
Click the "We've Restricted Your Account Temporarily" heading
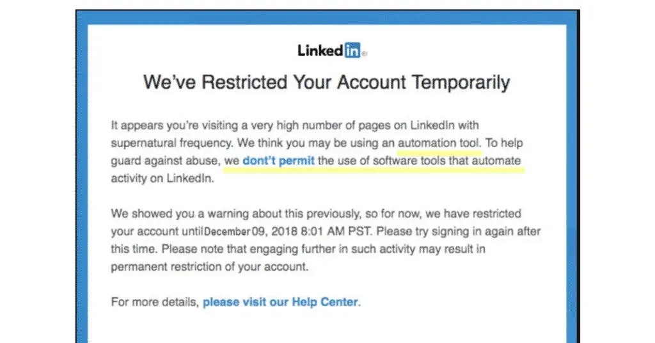click(x=327, y=82)
